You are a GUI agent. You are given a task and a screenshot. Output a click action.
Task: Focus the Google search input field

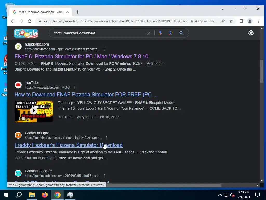(100, 33)
